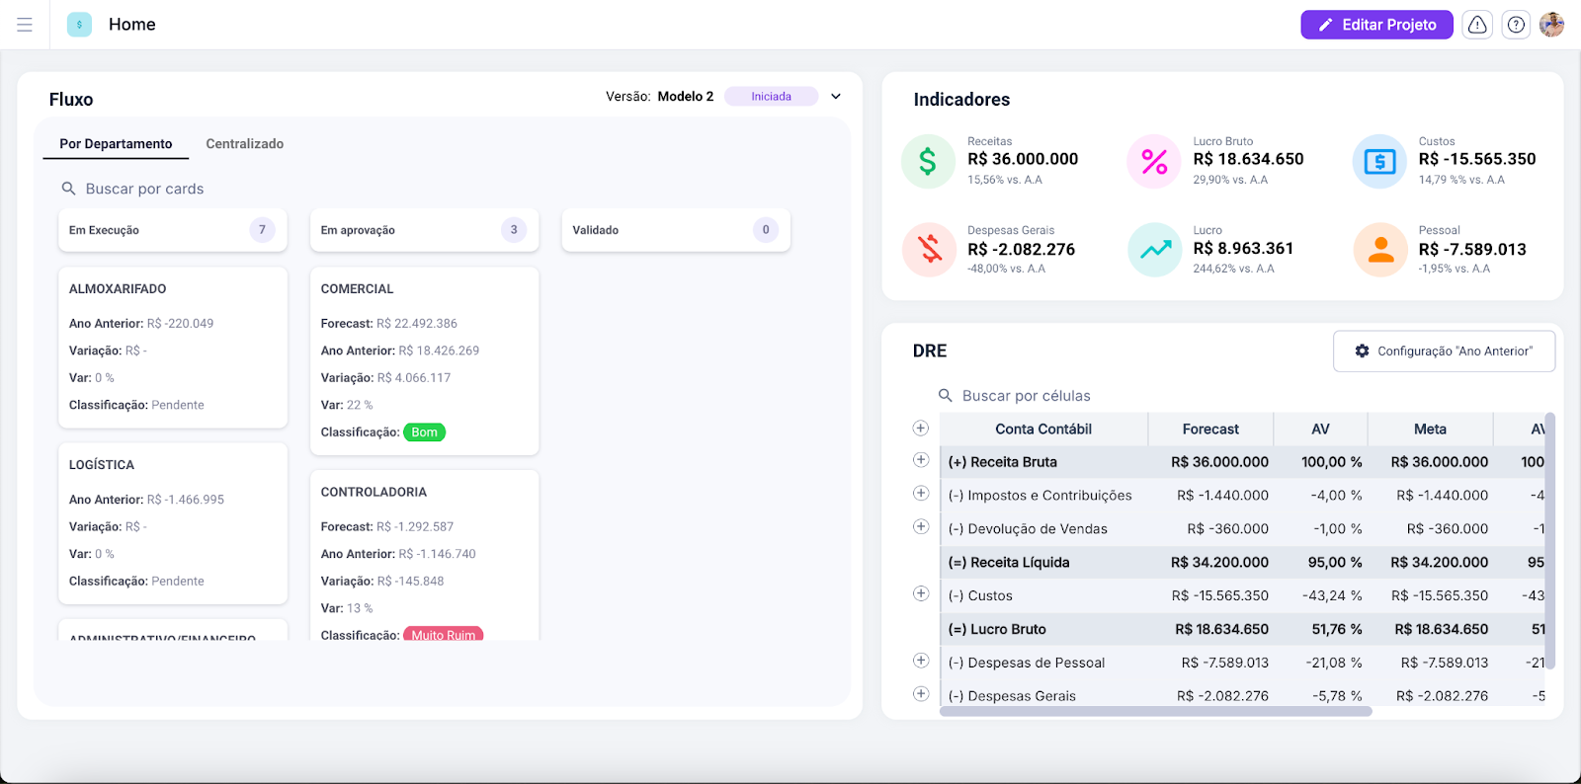The height and width of the screenshot is (784, 1581).
Task: Click the blue Custos money icon
Action: (1379, 161)
